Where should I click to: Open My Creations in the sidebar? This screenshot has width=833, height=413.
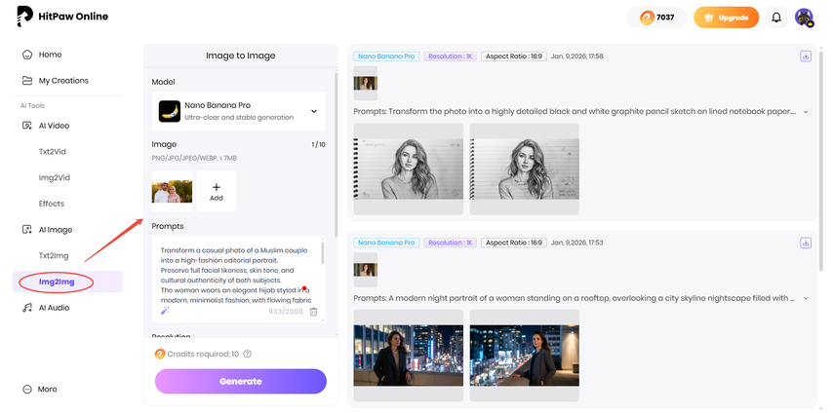pyautogui.click(x=62, y=81)
